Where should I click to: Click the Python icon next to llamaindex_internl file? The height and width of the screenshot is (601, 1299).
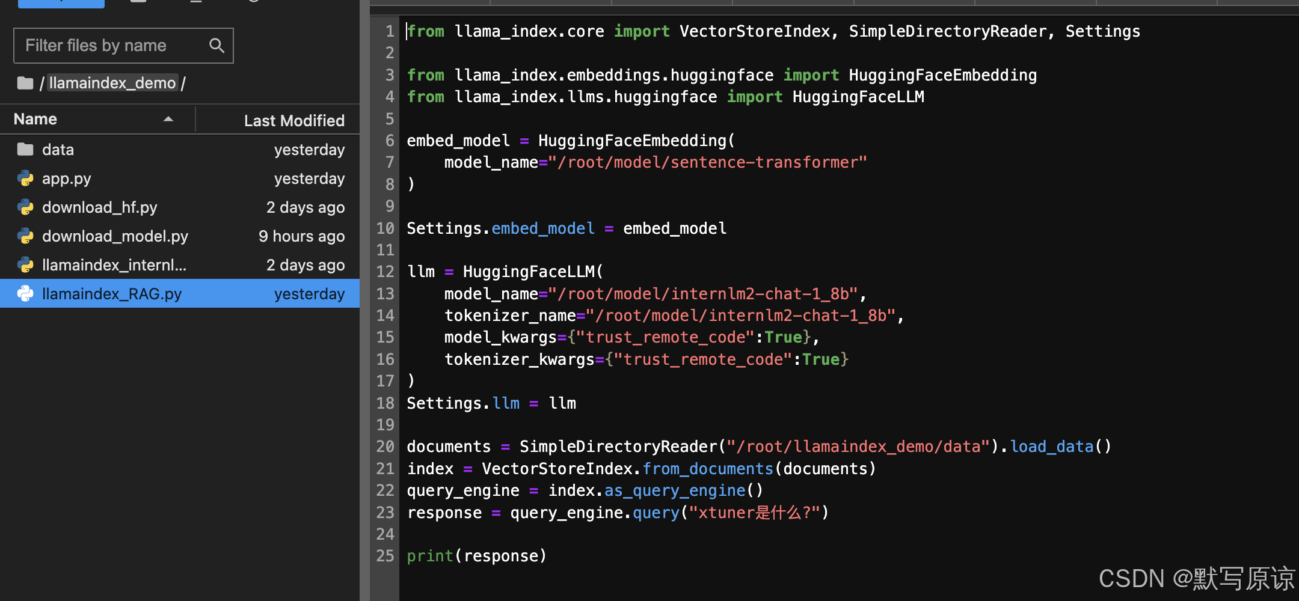tap(25, 264)
